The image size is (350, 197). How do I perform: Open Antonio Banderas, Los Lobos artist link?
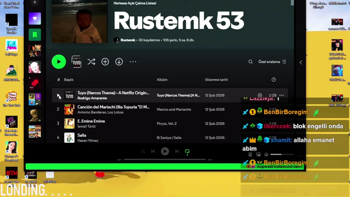100,112
